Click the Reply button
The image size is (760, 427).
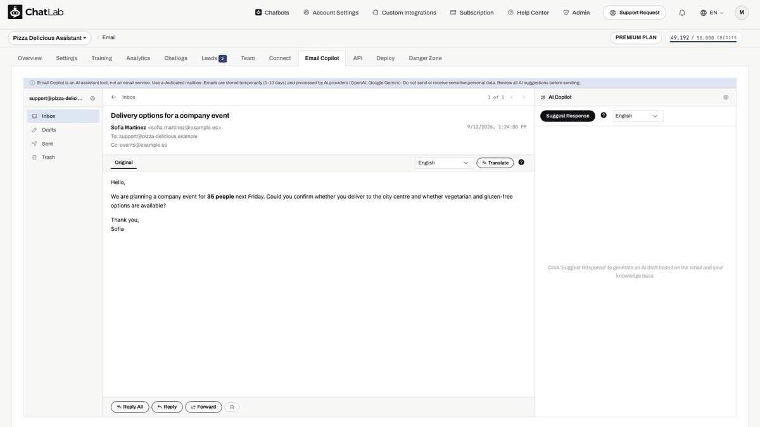tap(167, 407)
